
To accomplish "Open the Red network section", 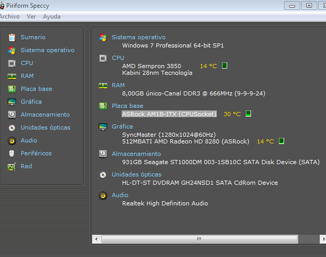I will (x=26, y=166).
